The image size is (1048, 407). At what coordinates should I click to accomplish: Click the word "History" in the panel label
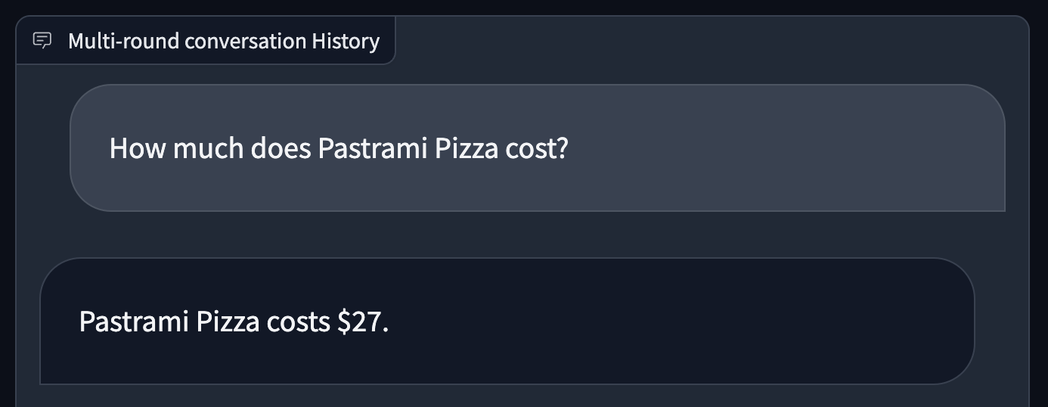pyautogui.click(x=346, y=41)
